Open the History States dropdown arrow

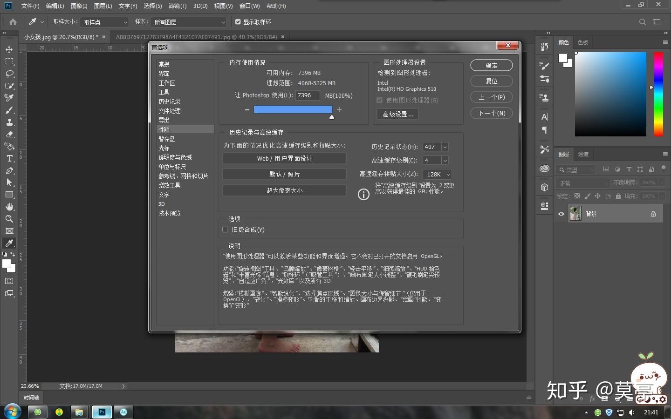[x=445, y=147]
